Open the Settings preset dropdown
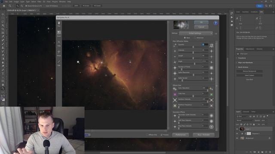Viewport: 275px width, 154px height. [x=196, y=33]
